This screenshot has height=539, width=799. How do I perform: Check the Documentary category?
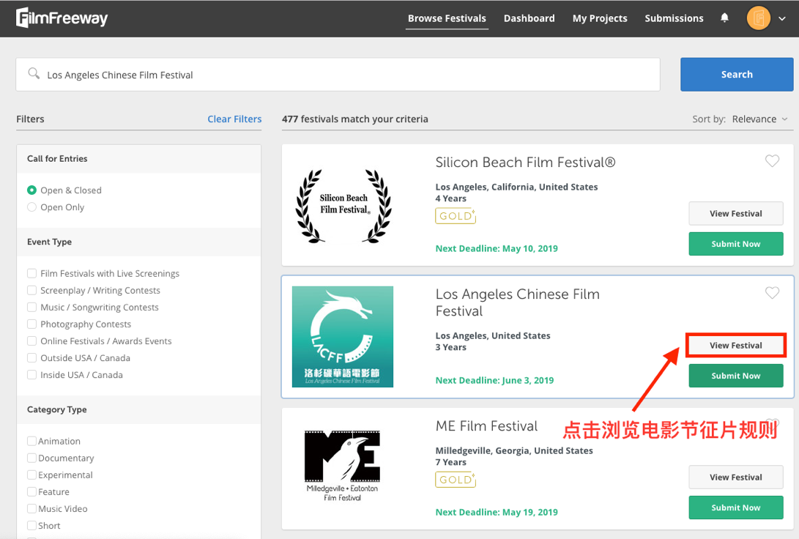(x=31, y=458)
